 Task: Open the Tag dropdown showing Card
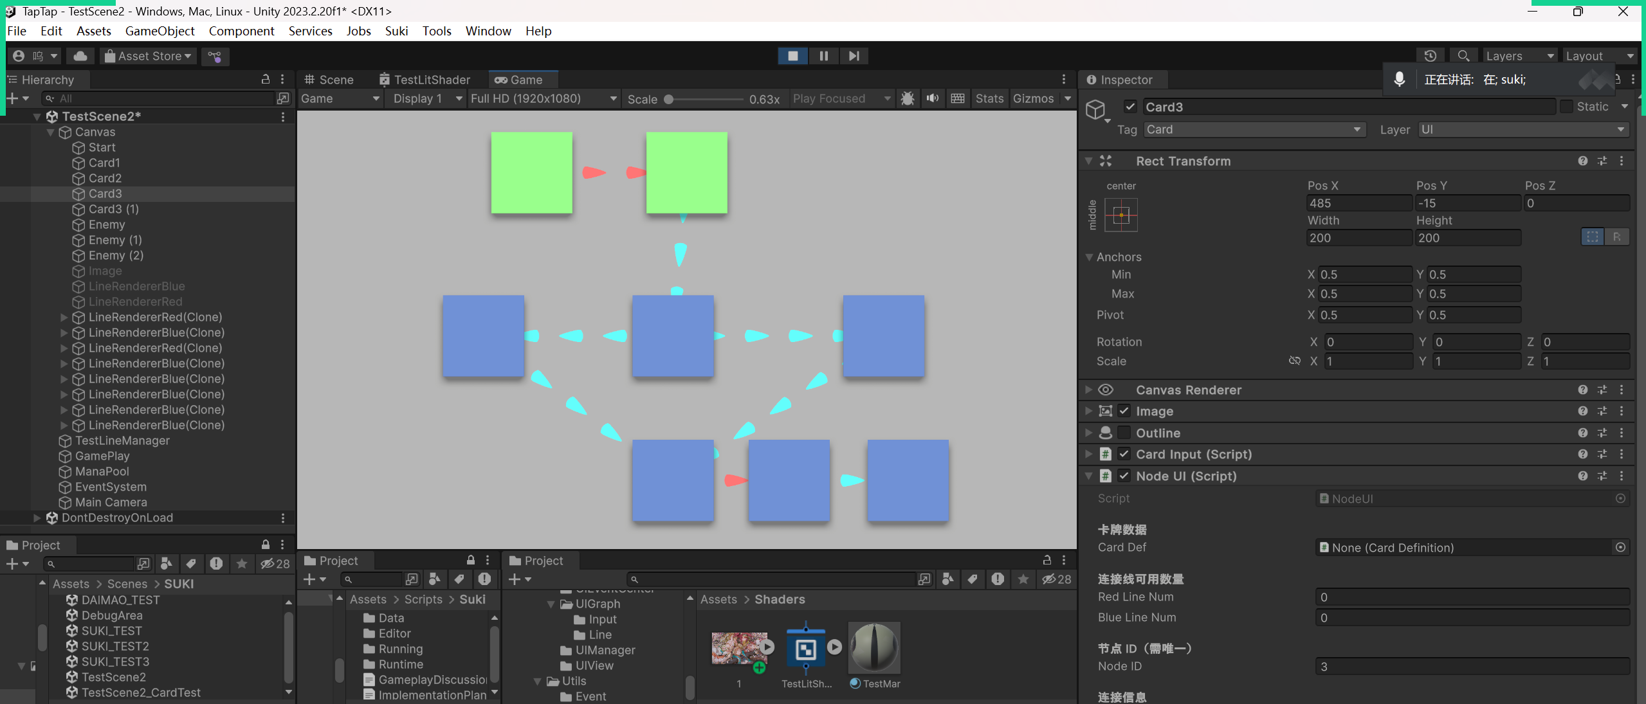click(x=1254, y=129)
